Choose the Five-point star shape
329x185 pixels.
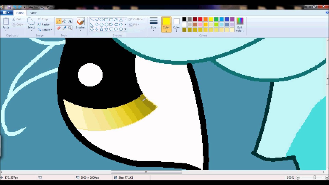pyautogui.click(x=102, y=29)
